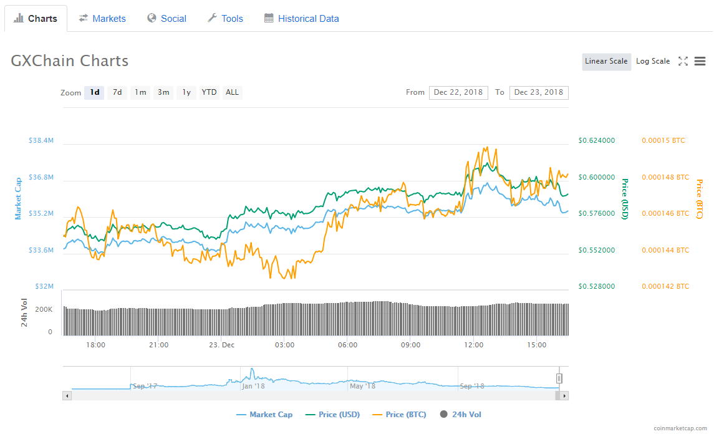
Task: Choose the 1m zoom range
Action: click(140, 92)
